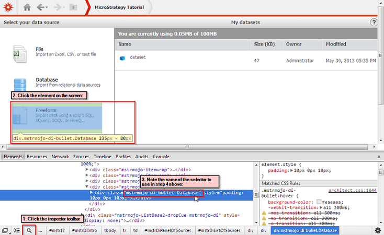
Task: Click the element.style rule header
Action: click(281, 164)
